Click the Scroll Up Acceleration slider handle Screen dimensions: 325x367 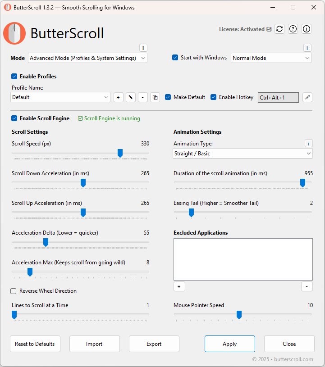tap(83, 213)
